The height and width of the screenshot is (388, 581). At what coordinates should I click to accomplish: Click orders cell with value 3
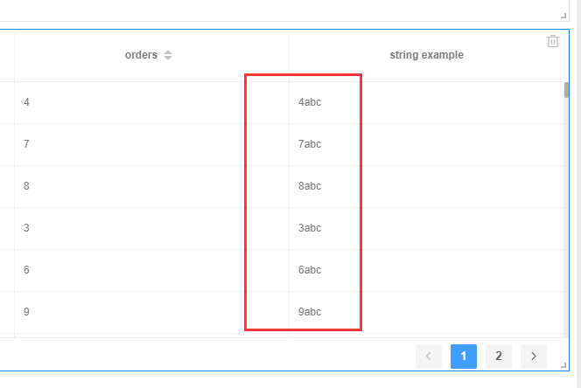[27, 228]
